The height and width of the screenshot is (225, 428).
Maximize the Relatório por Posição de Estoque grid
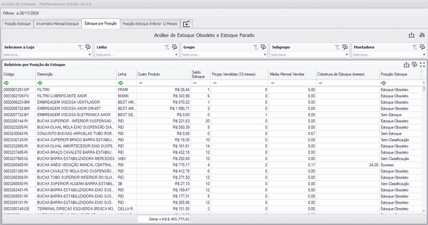[422, 65]
